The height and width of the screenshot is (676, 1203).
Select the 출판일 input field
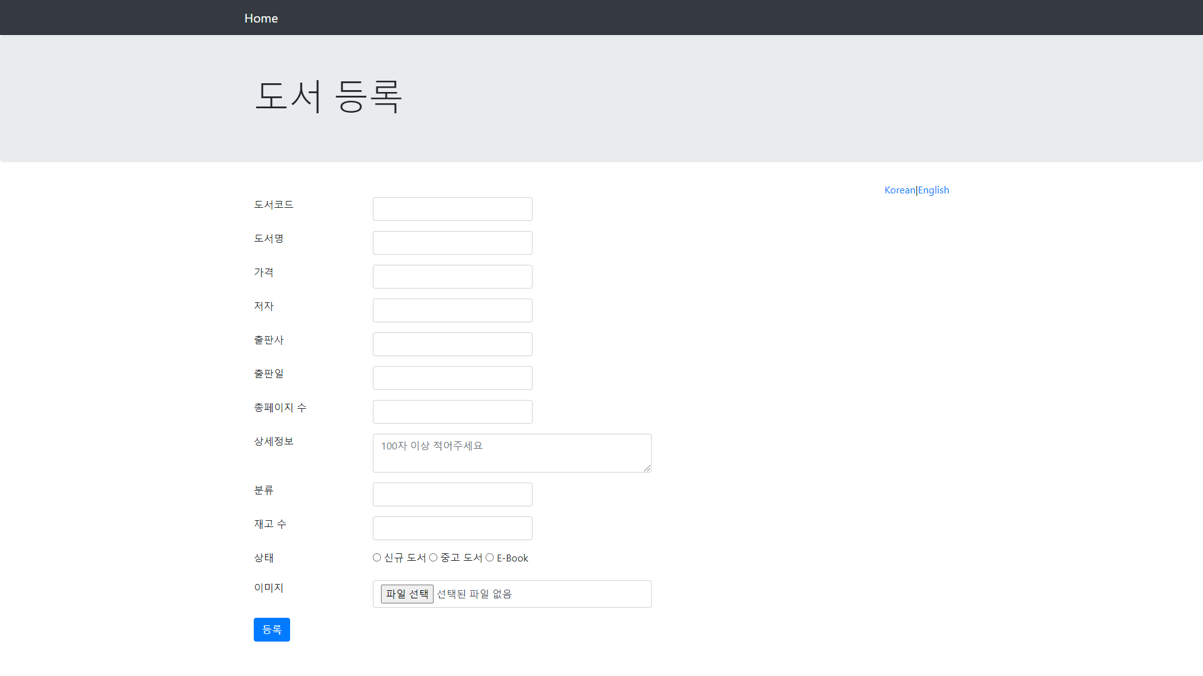pos(452,378)
